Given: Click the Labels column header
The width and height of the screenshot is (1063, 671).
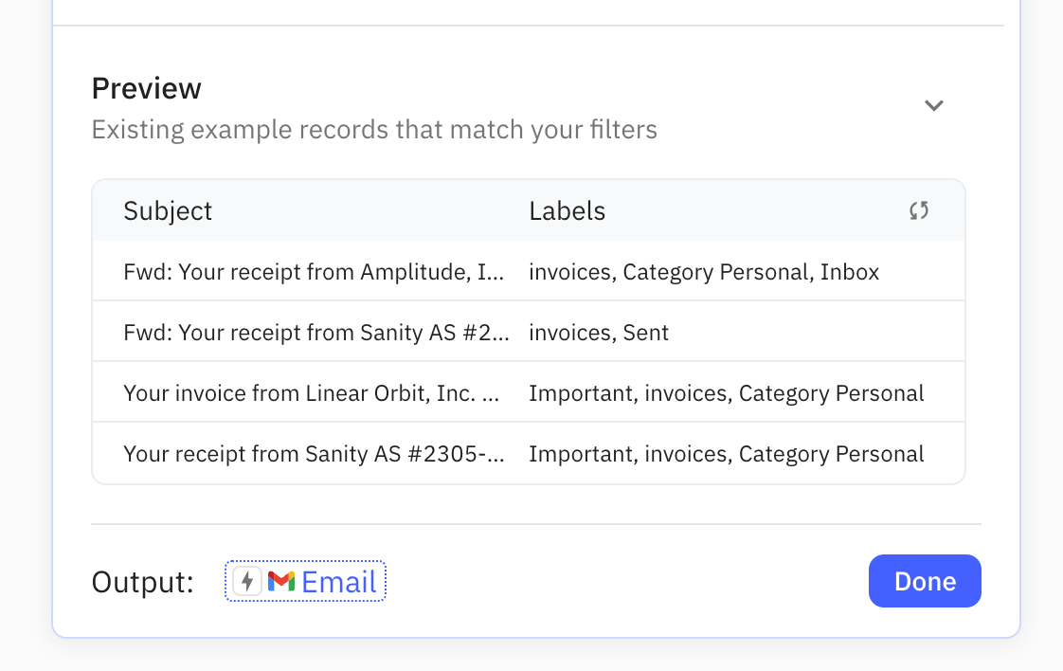Looking at the screenshot, I should coord(567,210).
